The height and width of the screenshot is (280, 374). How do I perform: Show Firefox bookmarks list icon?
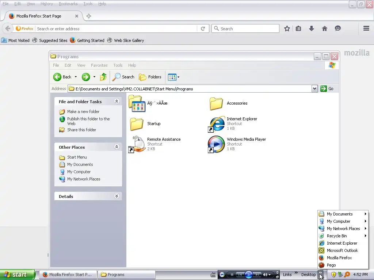tap(298, 28)
